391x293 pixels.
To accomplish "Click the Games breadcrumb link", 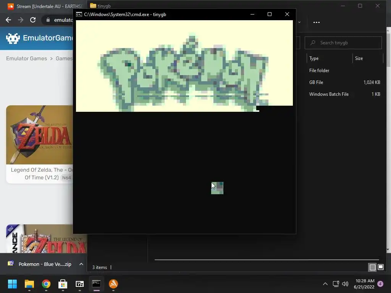I will 64,58.
